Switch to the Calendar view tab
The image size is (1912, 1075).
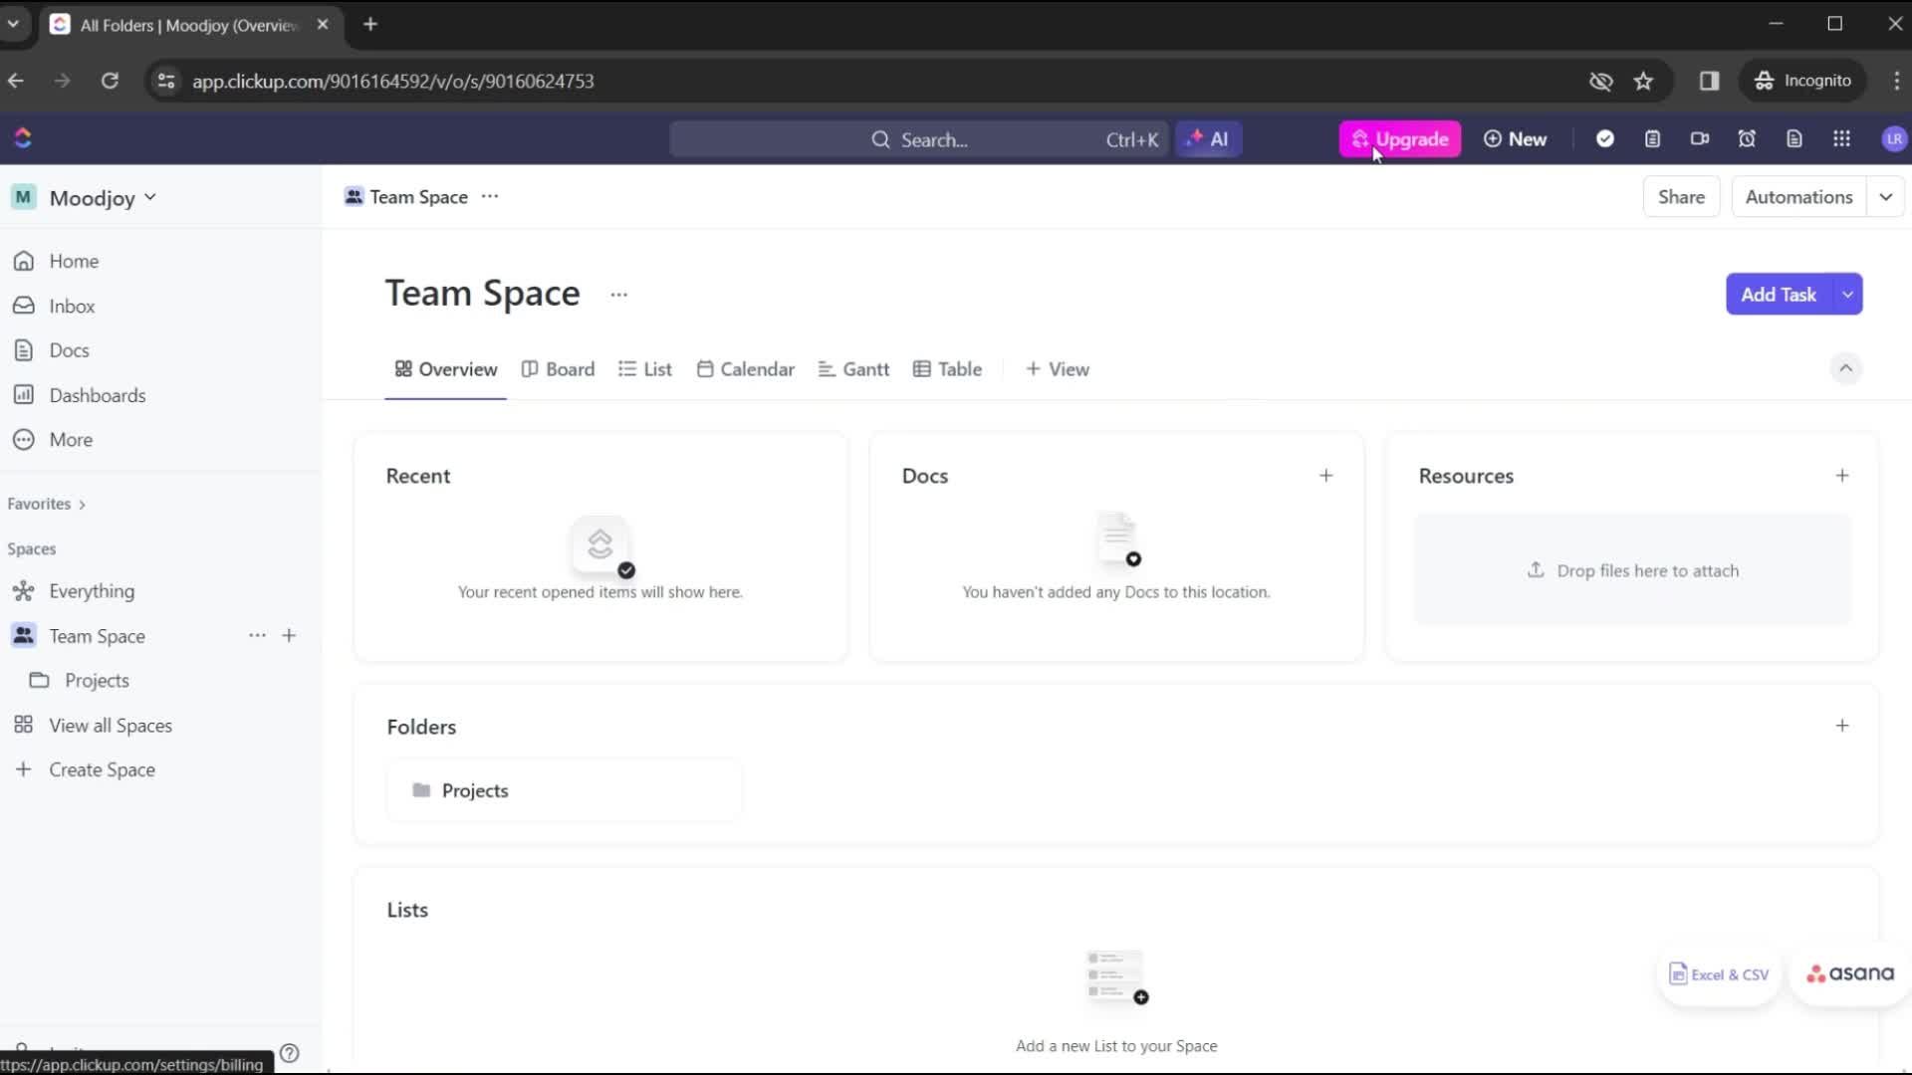745,369
